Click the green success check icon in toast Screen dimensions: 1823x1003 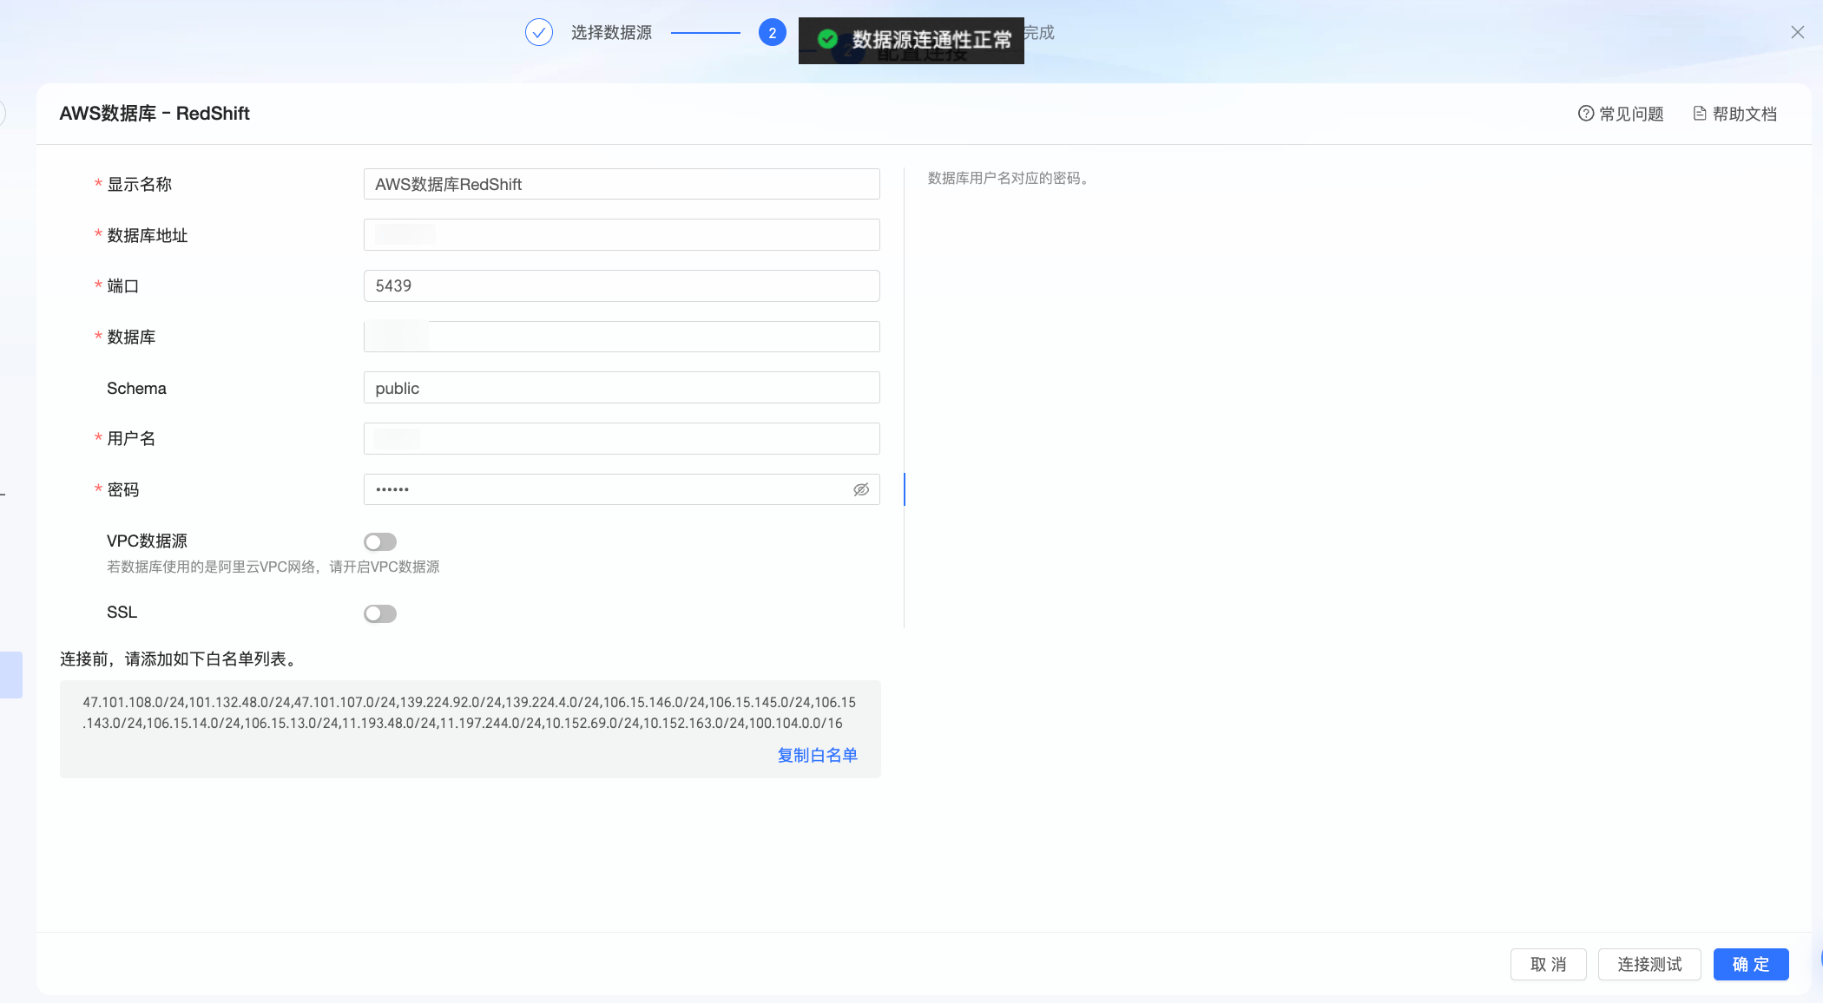pyautogui.click(x=827, y=39)
